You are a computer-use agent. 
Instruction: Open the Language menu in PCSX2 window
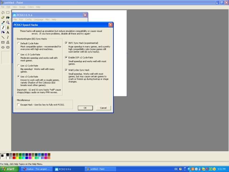pos(38,19)
